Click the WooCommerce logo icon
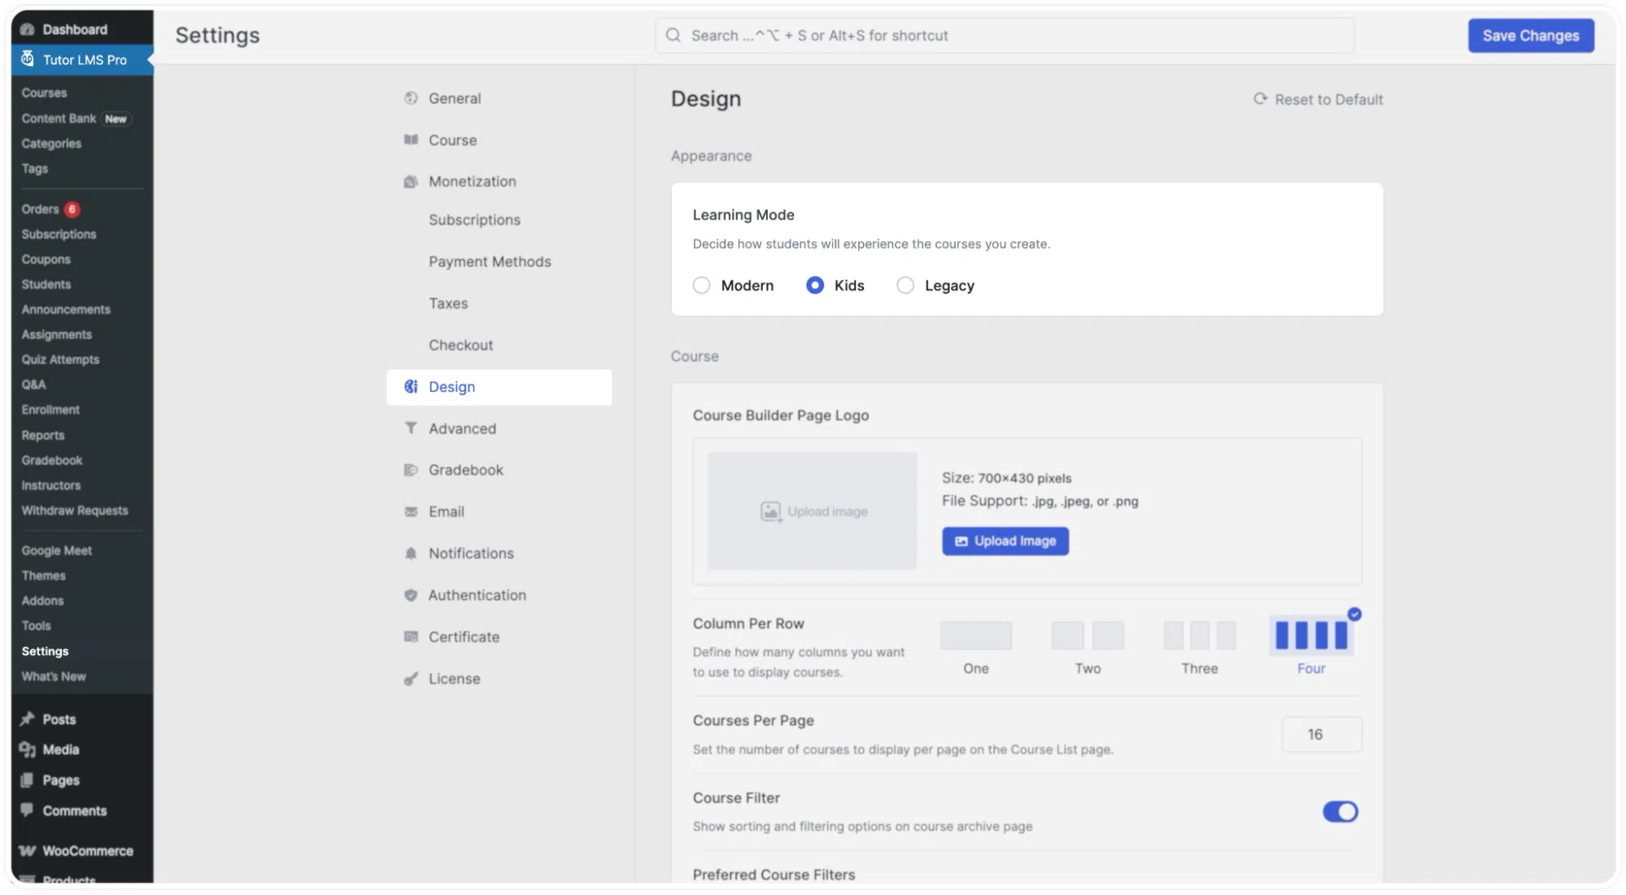 28,851
